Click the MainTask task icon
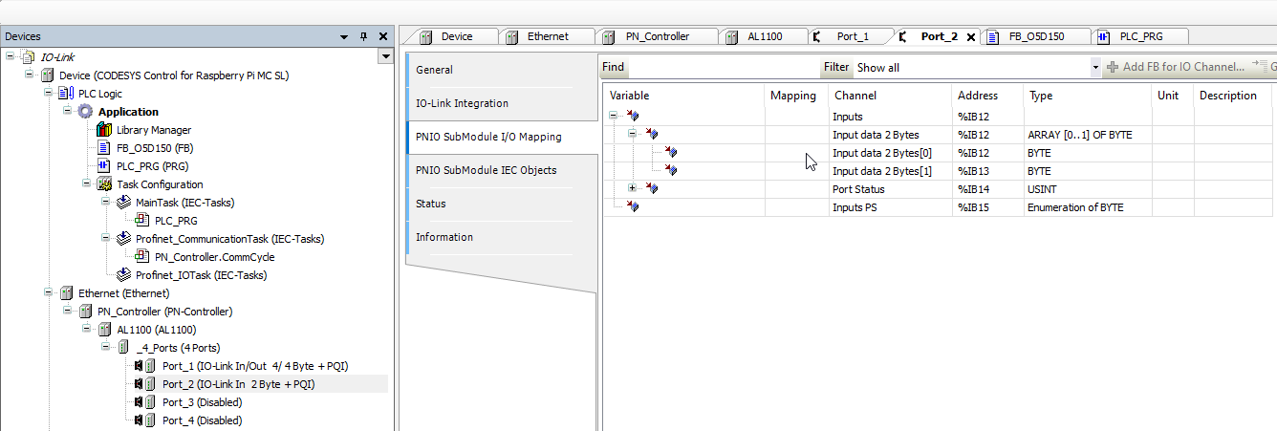Screen dimensions: 1277x431 123,203
